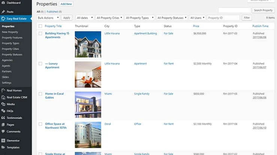Open Luxury Apartment property title
Image resolution: width=277 pixels, height=155 pixels.
tap(52, 65)
